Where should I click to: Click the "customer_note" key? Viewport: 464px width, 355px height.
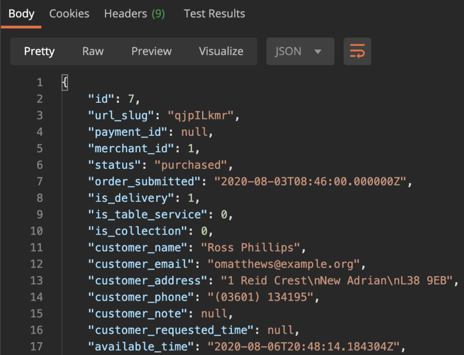138,313
